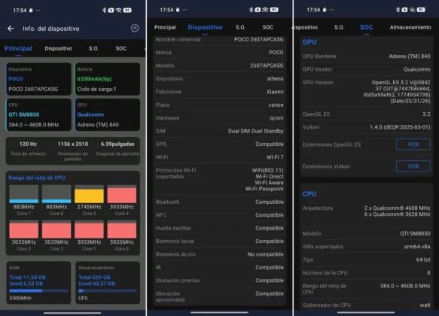This screenshot has width=439, height=316.
Task: Tap the 6.59pulgadas screen diagonal value
Action: [x=117, y=144]
